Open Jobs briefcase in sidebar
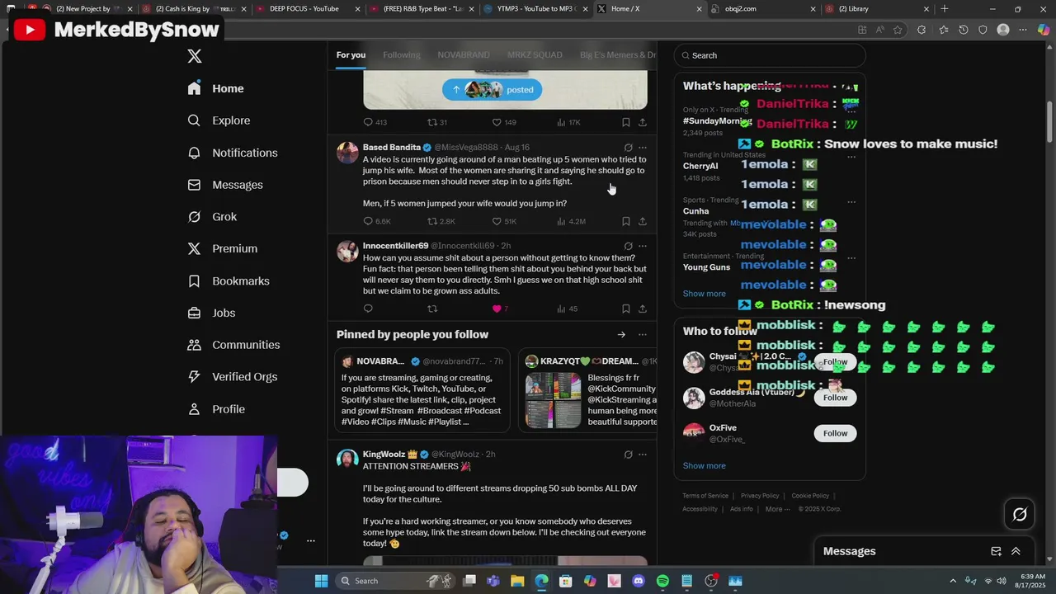 pyautogui.click(x=211, y=313)
